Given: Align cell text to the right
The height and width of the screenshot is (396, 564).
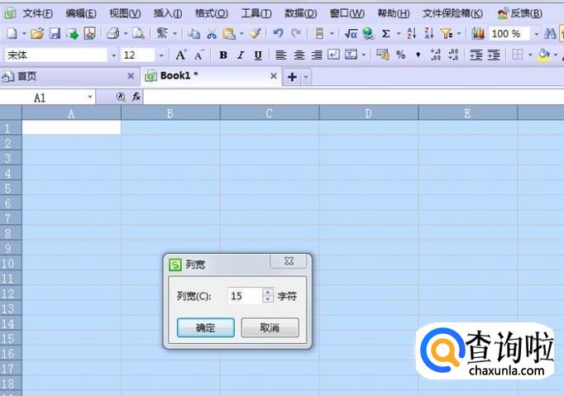Looking at the screenshot, I should coord(317,55).
